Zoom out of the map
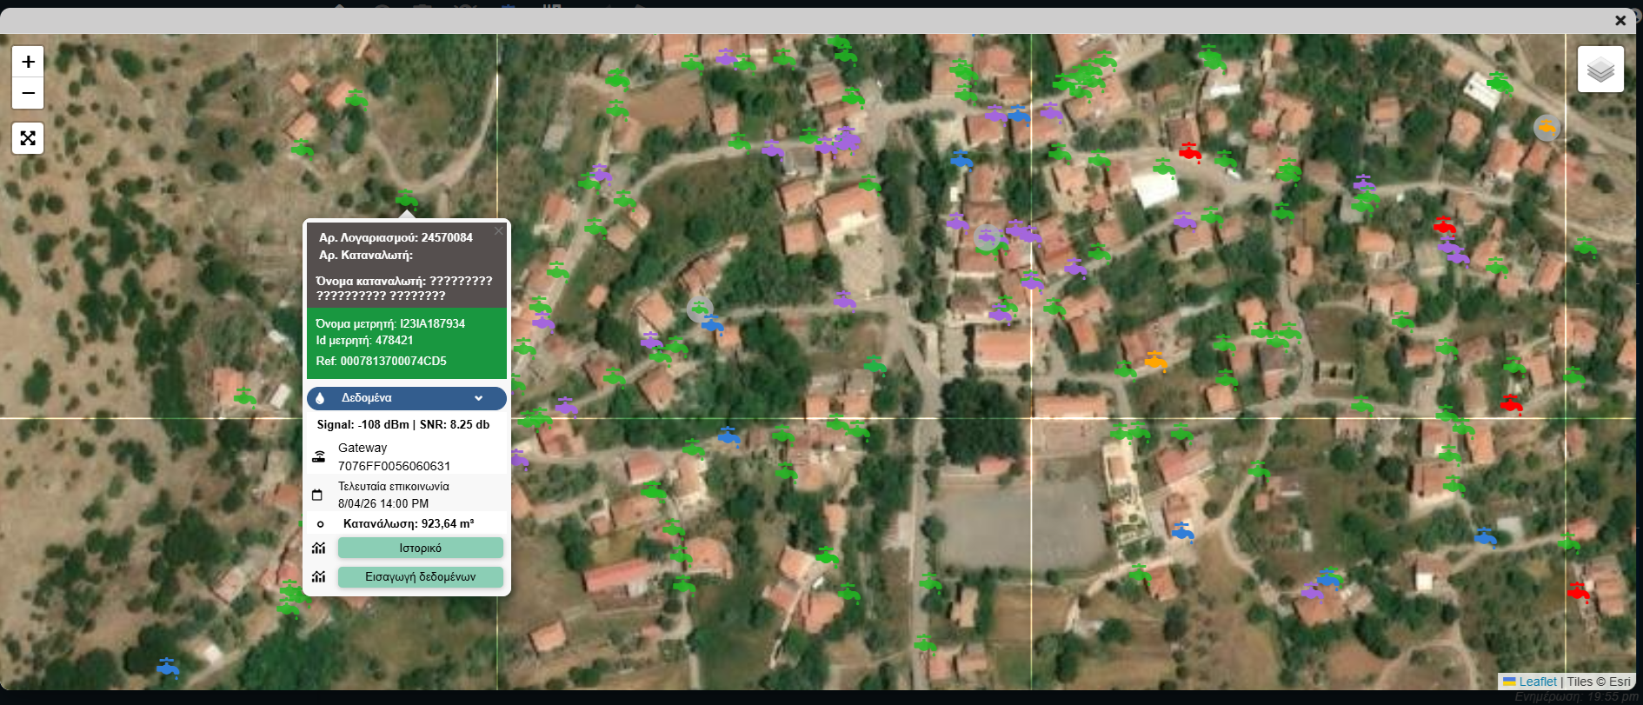Viewport: 1643px width, 705px height. click(28, 93)
